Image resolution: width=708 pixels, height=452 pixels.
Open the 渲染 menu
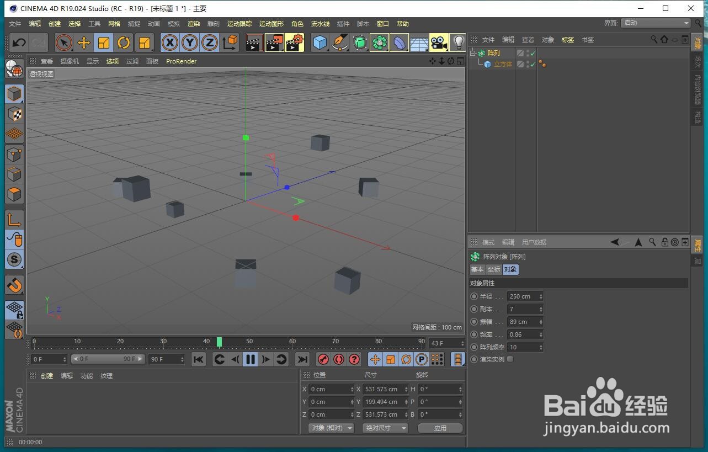pos(194,23)
